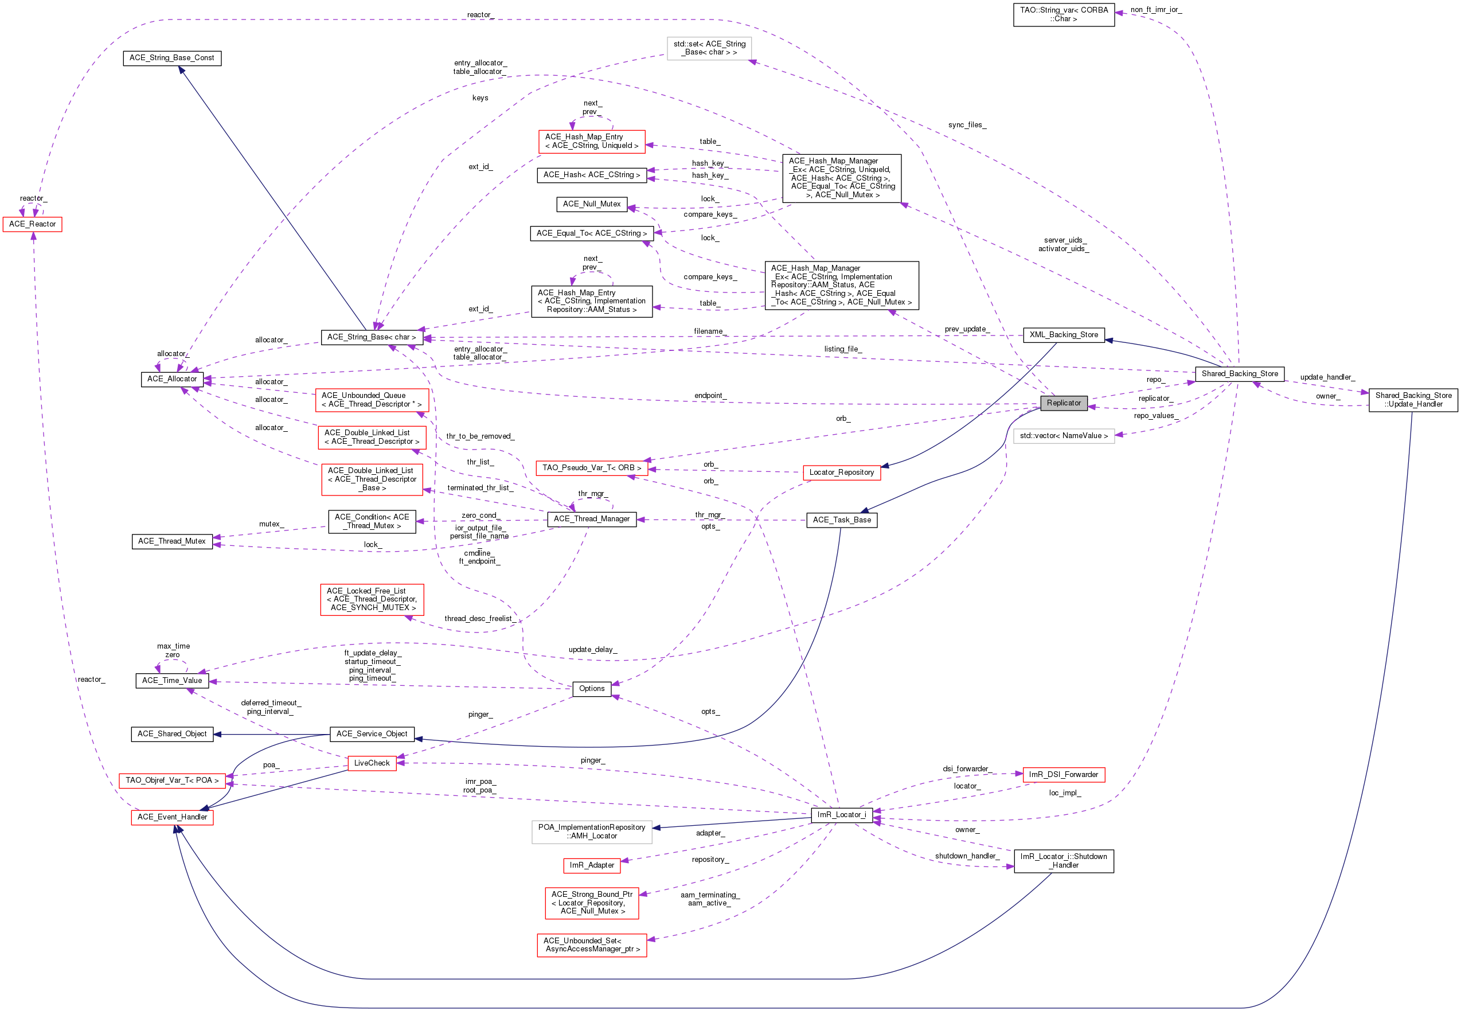Open the ACE_Time_Value class node
1461x1011 pixels.
click(171, 681)
